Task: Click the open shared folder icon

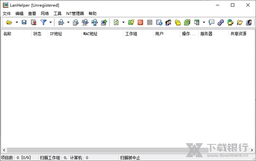Action: point(240,22)
